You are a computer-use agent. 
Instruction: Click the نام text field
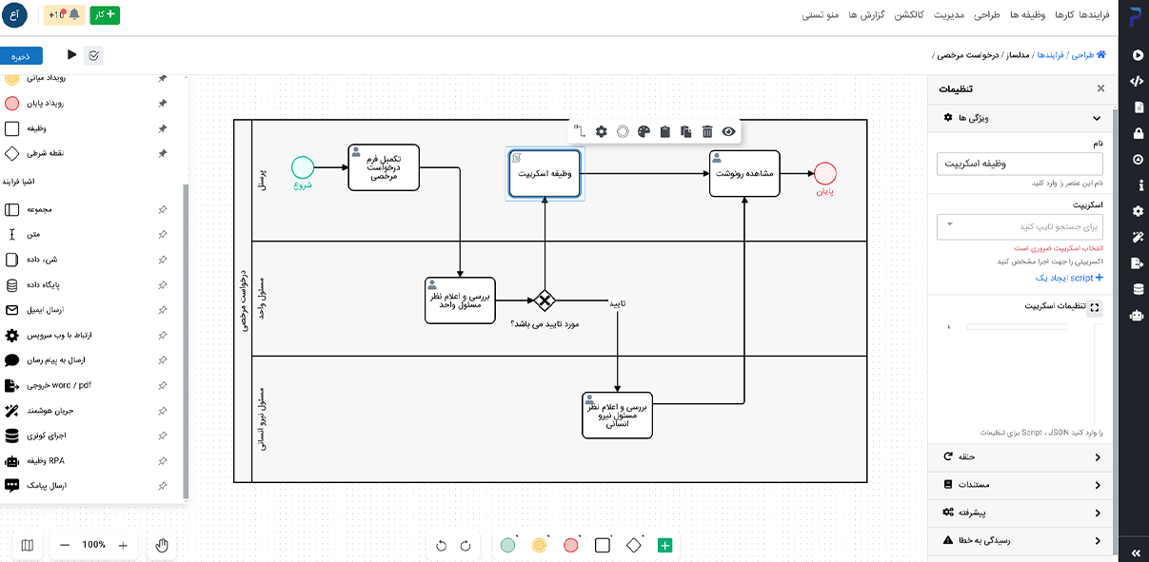(x=1020, y=164)
